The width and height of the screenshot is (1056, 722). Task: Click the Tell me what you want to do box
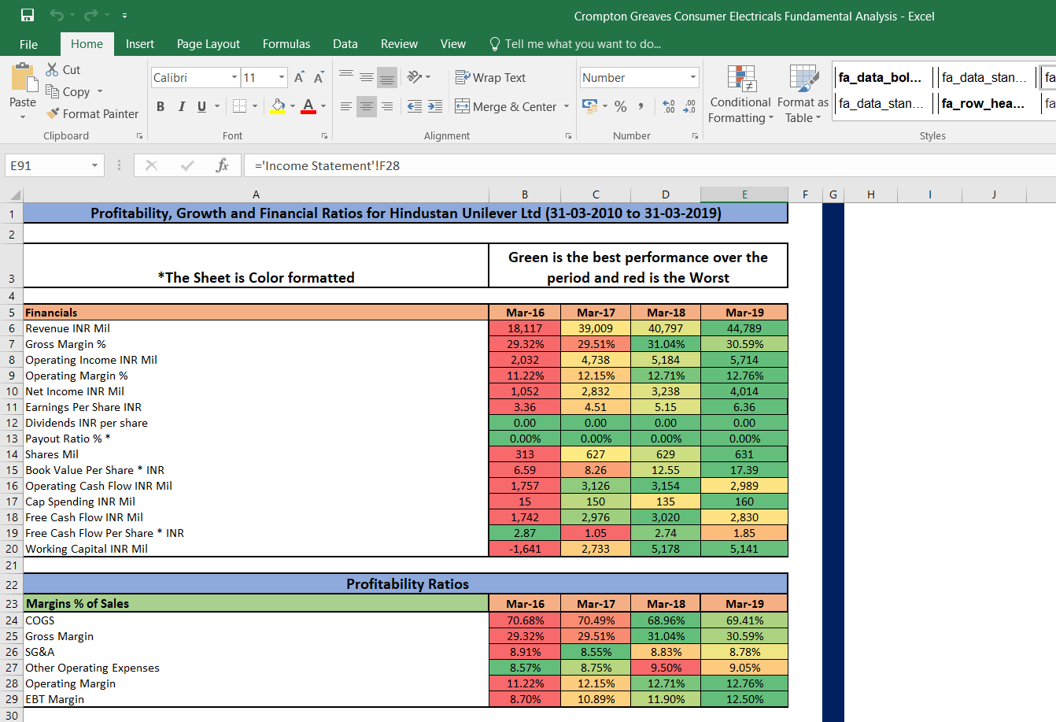click(574, 44)
